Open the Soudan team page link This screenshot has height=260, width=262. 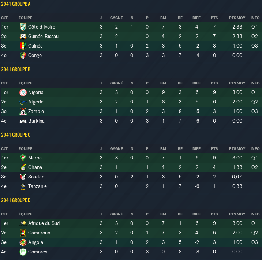36,177
